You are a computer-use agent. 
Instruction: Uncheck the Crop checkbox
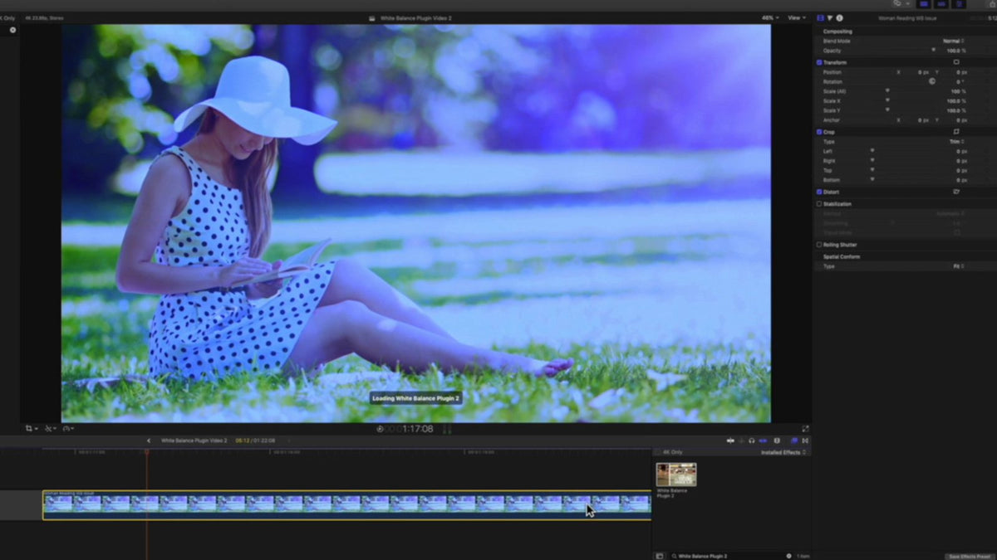[x=819, y=132]
